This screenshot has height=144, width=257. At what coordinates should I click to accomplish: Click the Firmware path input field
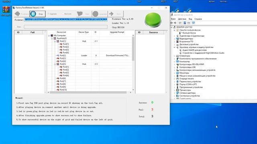[66, 20]
